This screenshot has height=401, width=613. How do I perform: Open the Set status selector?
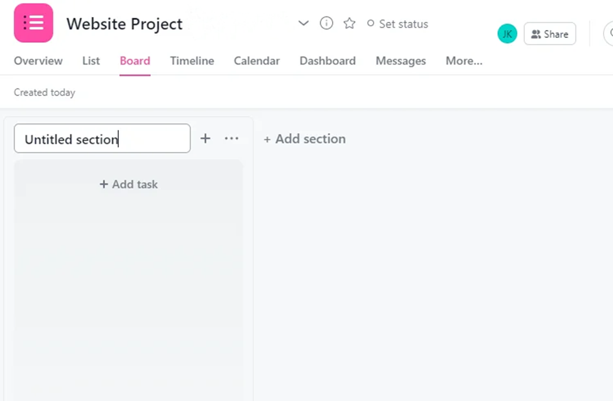point(397,24)
